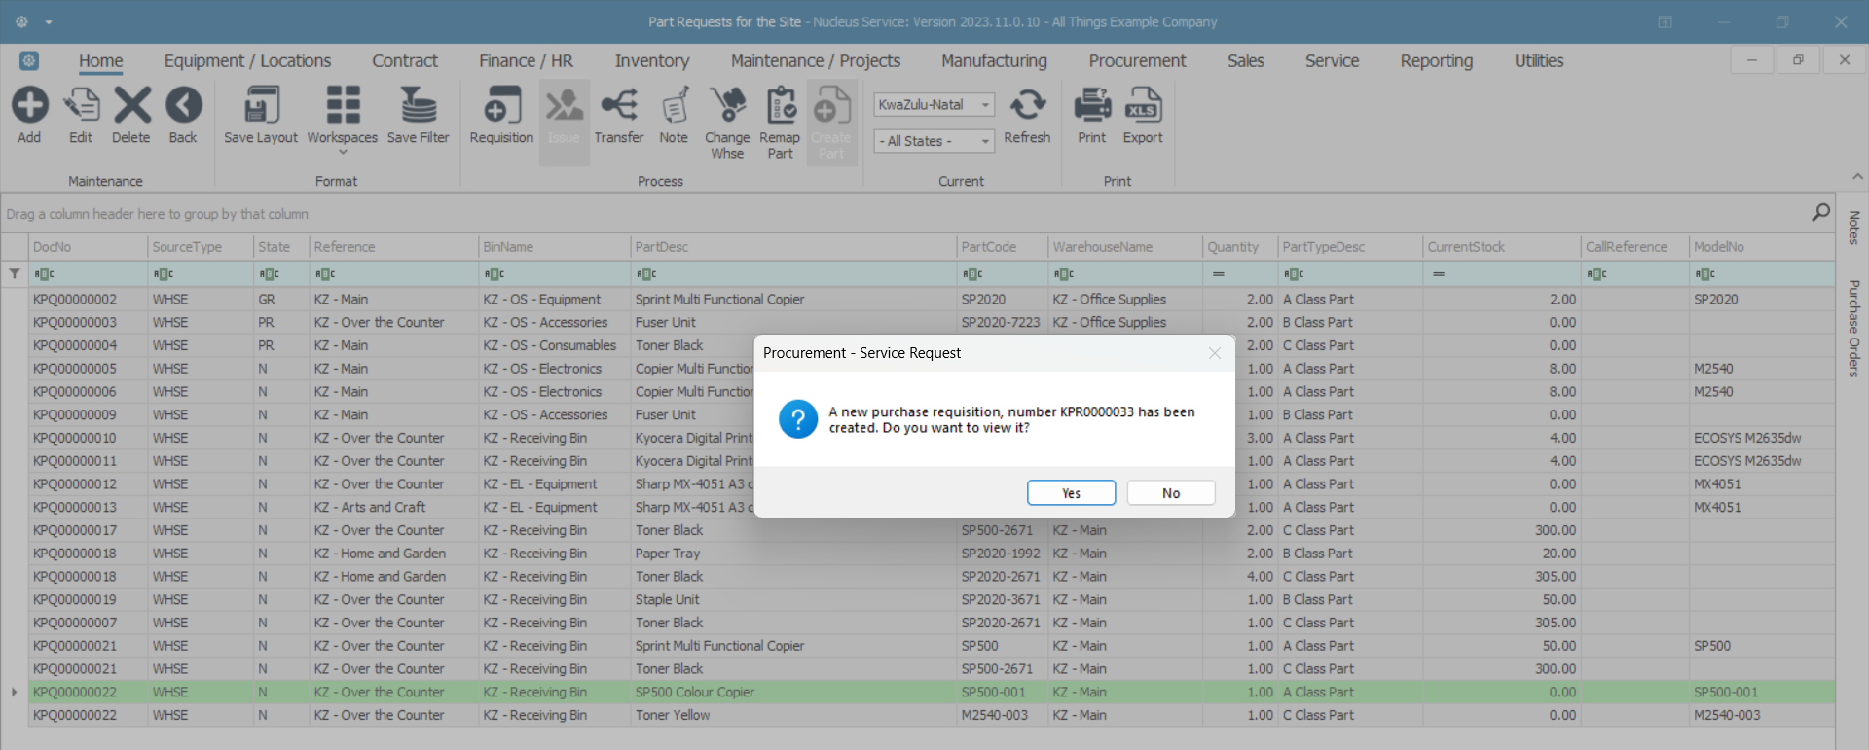Open the Inventory tab
The width and height of the screenshot is (1869, 750).
[652, 61]
